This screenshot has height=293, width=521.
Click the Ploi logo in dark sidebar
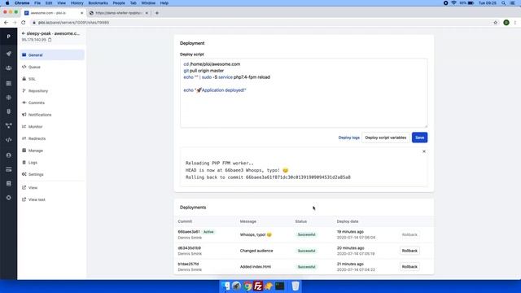point(9,37)
